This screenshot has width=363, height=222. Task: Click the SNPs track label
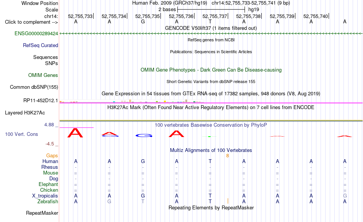click(52, 63)
